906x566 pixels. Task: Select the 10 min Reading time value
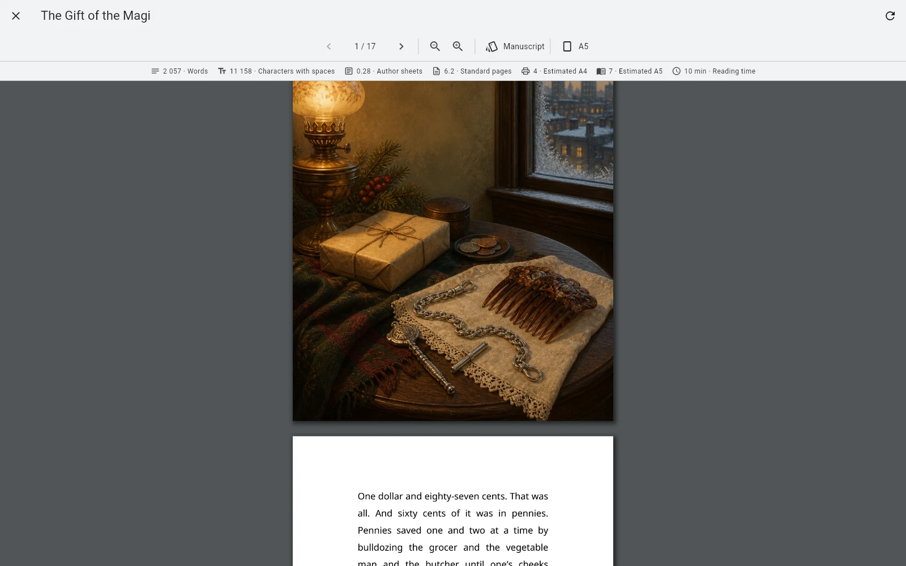pos(720,71)
